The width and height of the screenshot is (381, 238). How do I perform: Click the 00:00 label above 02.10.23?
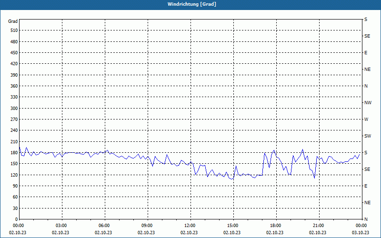pos(18,226)
